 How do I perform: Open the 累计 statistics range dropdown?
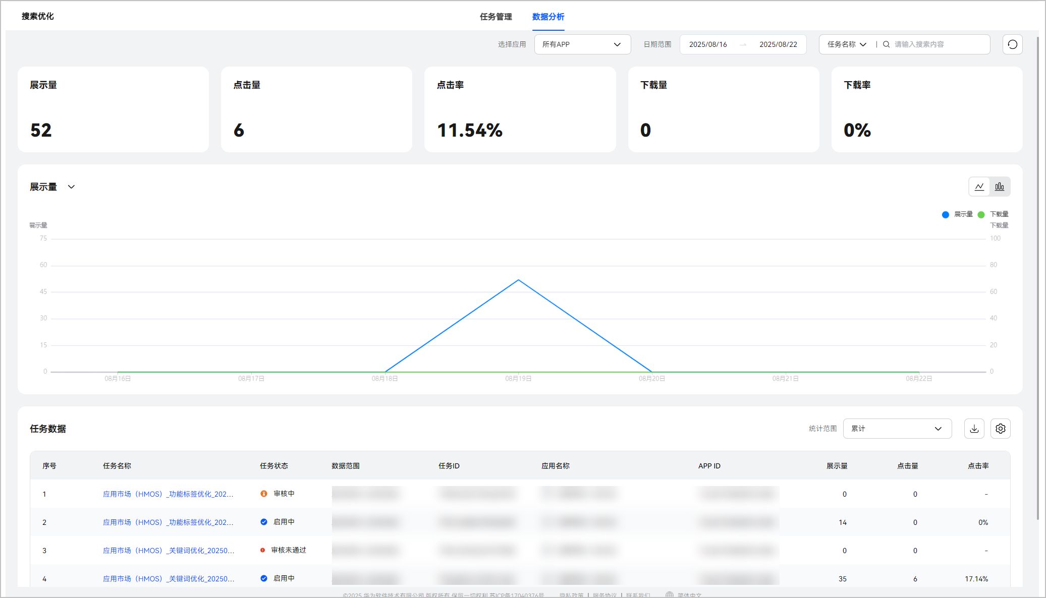point(897,429)
